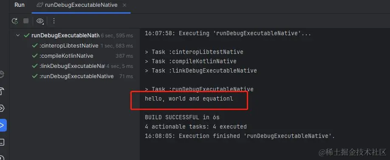Select :cinteropLibtestNative task node
Image resolution: width=390 pixels, height=160 pixels.
pyautogui.click(x=82, y=46)
